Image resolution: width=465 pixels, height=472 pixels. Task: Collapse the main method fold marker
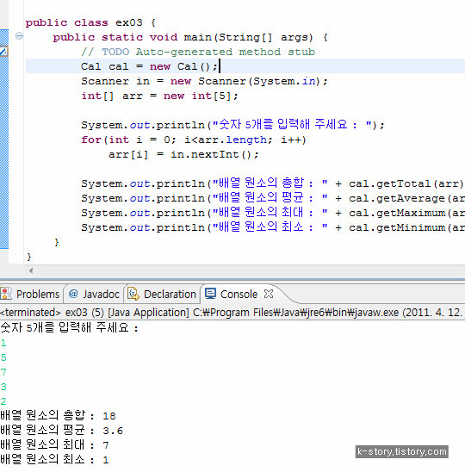pyautogui.click(x=19, y=36)
